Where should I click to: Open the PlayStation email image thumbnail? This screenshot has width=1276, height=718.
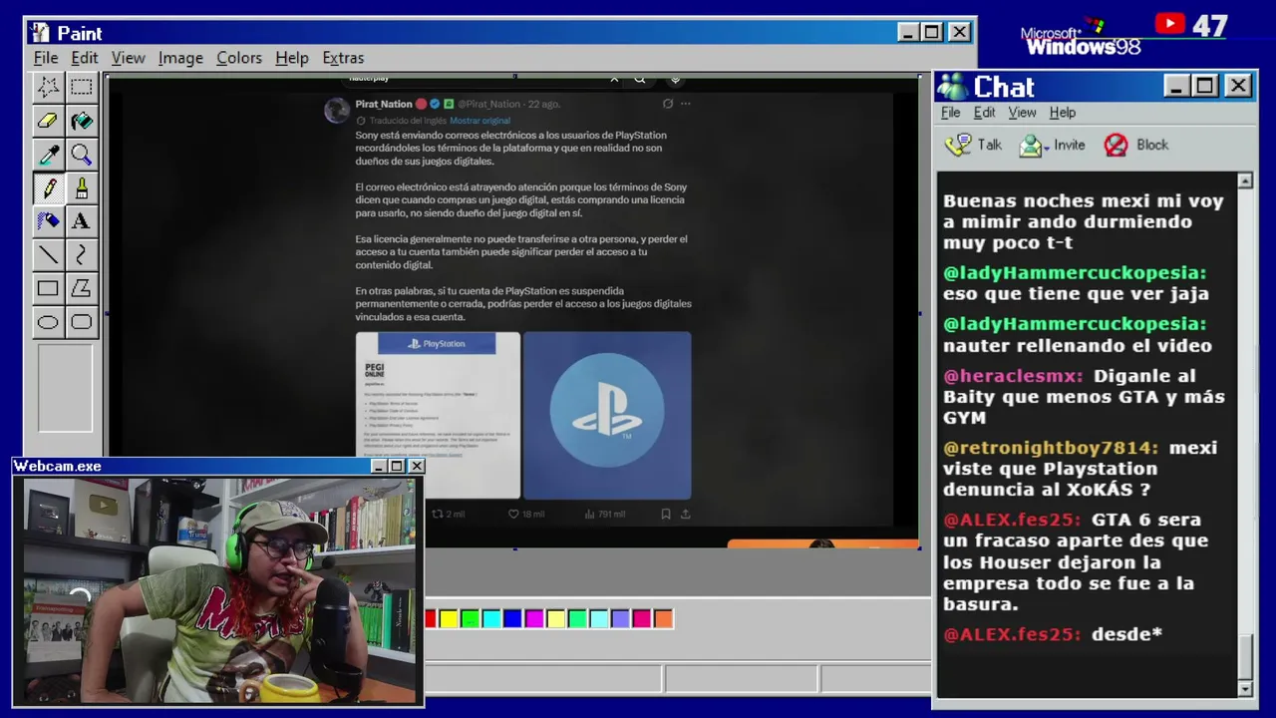tap(438, 415)
